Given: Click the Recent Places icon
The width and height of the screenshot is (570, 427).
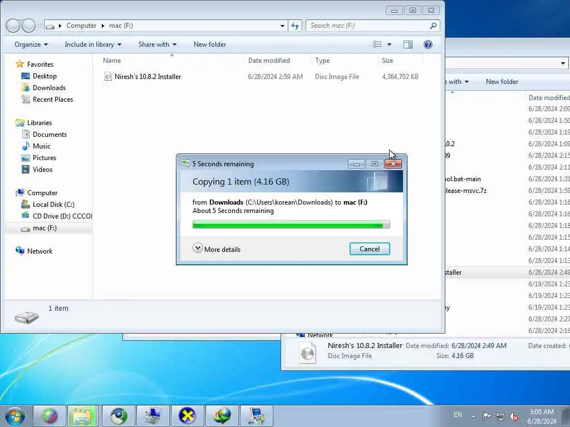Looking at the screenshot, I should (x=26, y=99).
